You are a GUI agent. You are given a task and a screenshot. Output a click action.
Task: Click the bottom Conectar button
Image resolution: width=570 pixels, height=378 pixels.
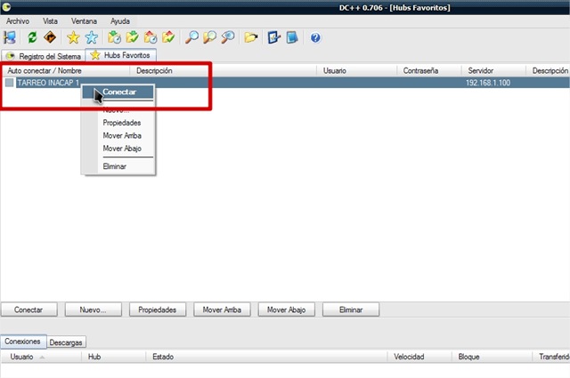(x=29, y=310)
